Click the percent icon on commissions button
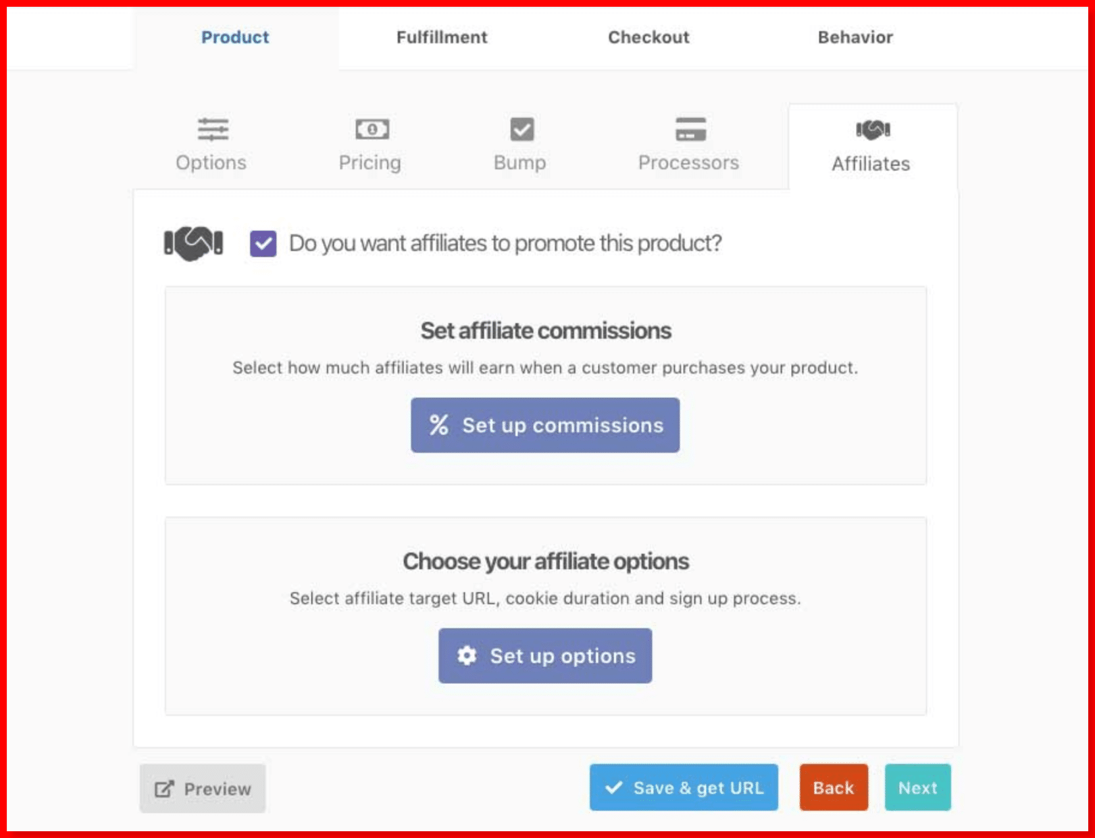 [x=439, y=425]
